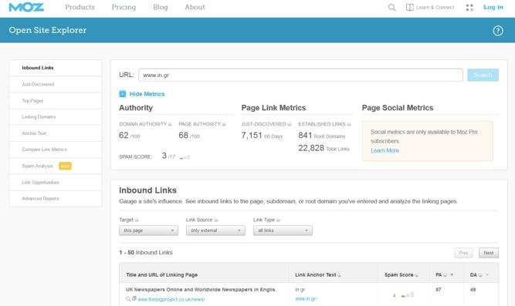515x306 pixels.
Task: Open the four-dot apps grid icon
Action: (469, 8)
